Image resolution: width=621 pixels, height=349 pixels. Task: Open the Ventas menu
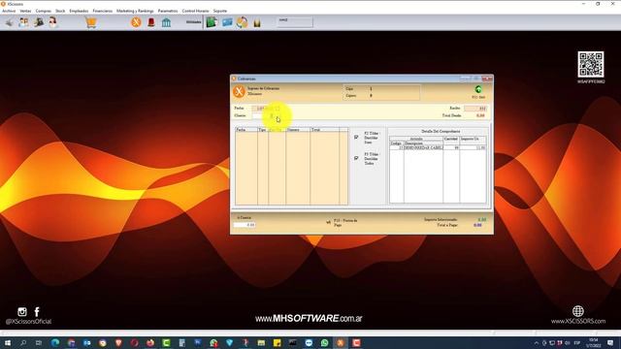(25, 11)
